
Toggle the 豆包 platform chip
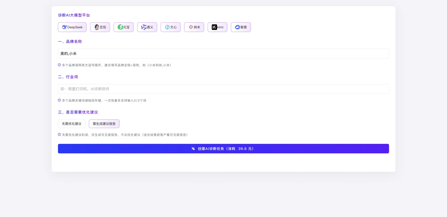coord(100,27)
